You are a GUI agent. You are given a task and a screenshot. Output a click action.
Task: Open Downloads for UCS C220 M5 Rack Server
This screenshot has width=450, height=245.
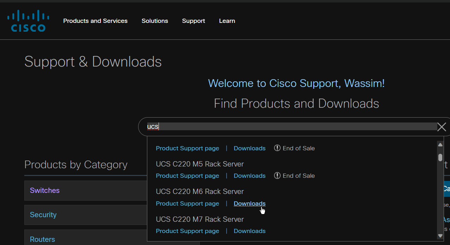click(249, 176)
